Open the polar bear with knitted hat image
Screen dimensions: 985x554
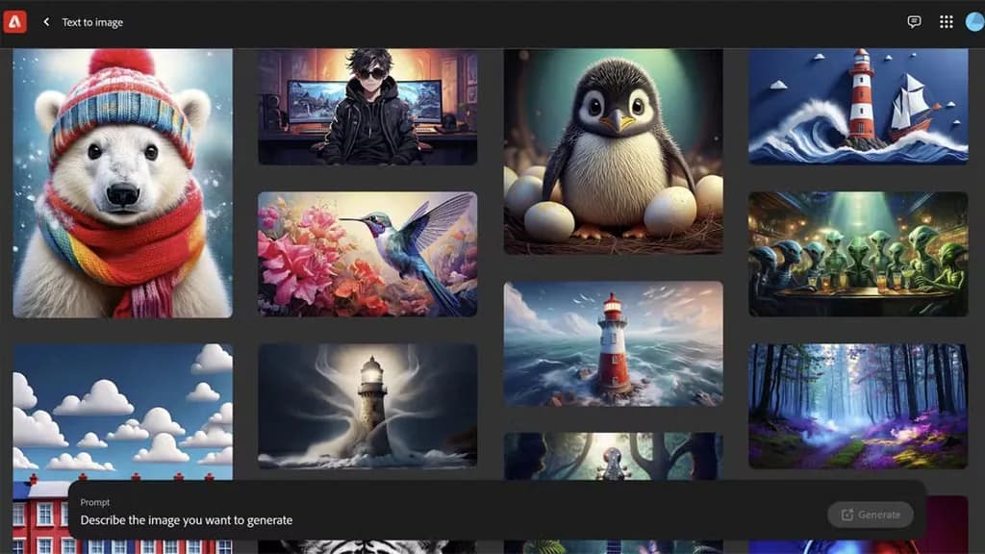tap(122, 183)
